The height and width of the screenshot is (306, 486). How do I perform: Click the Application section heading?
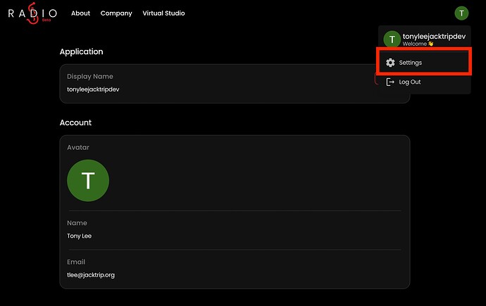(x=81, y=51)
